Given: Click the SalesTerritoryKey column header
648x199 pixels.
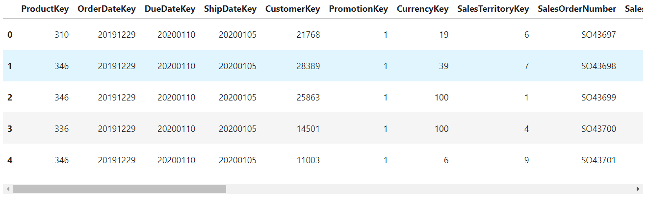Looking at the screenshot, I should [493, 9].
